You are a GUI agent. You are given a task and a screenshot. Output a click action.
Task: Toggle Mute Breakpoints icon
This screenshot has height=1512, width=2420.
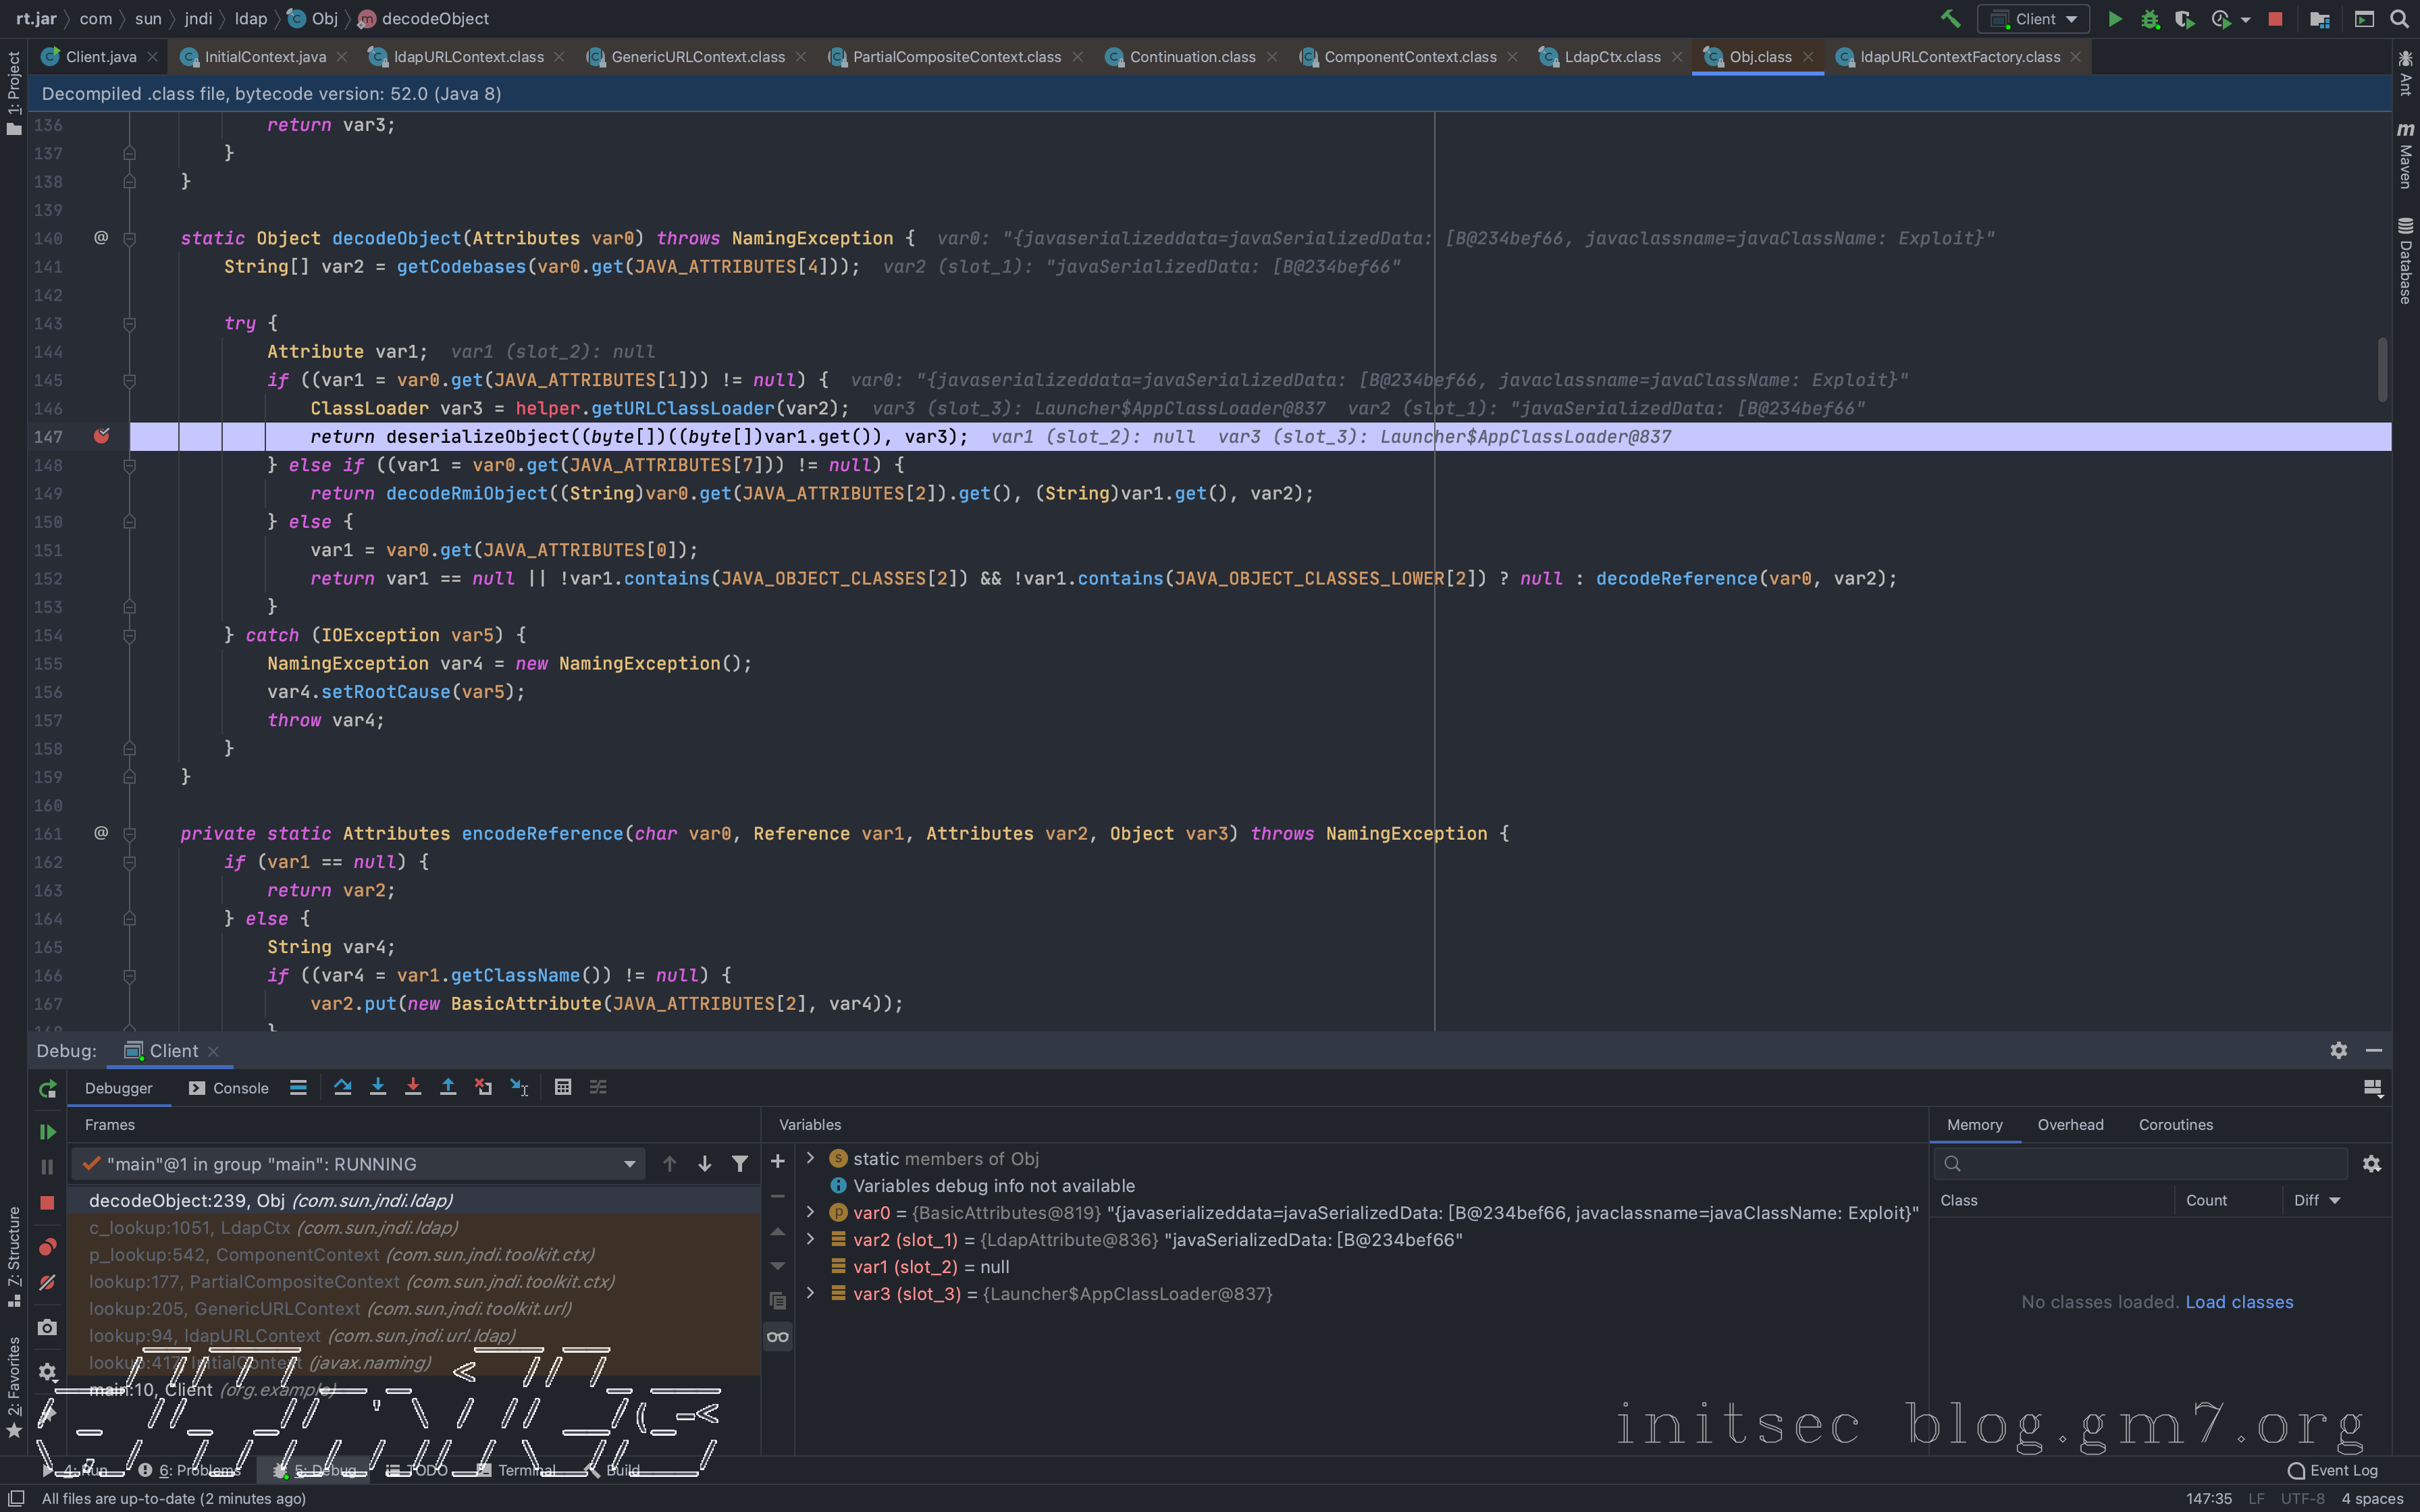coord(47,1282)
